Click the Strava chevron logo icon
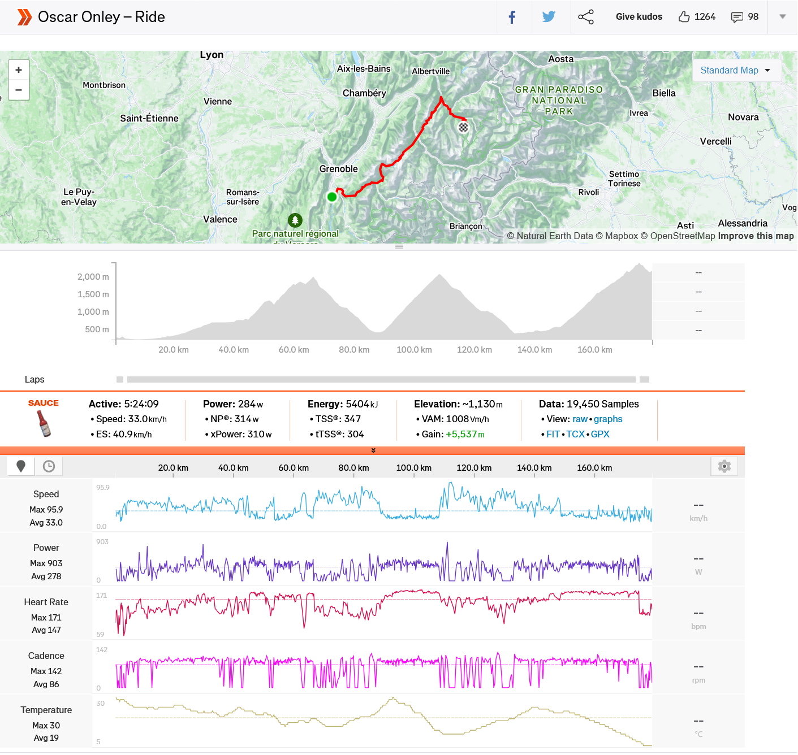 point(24,17)
